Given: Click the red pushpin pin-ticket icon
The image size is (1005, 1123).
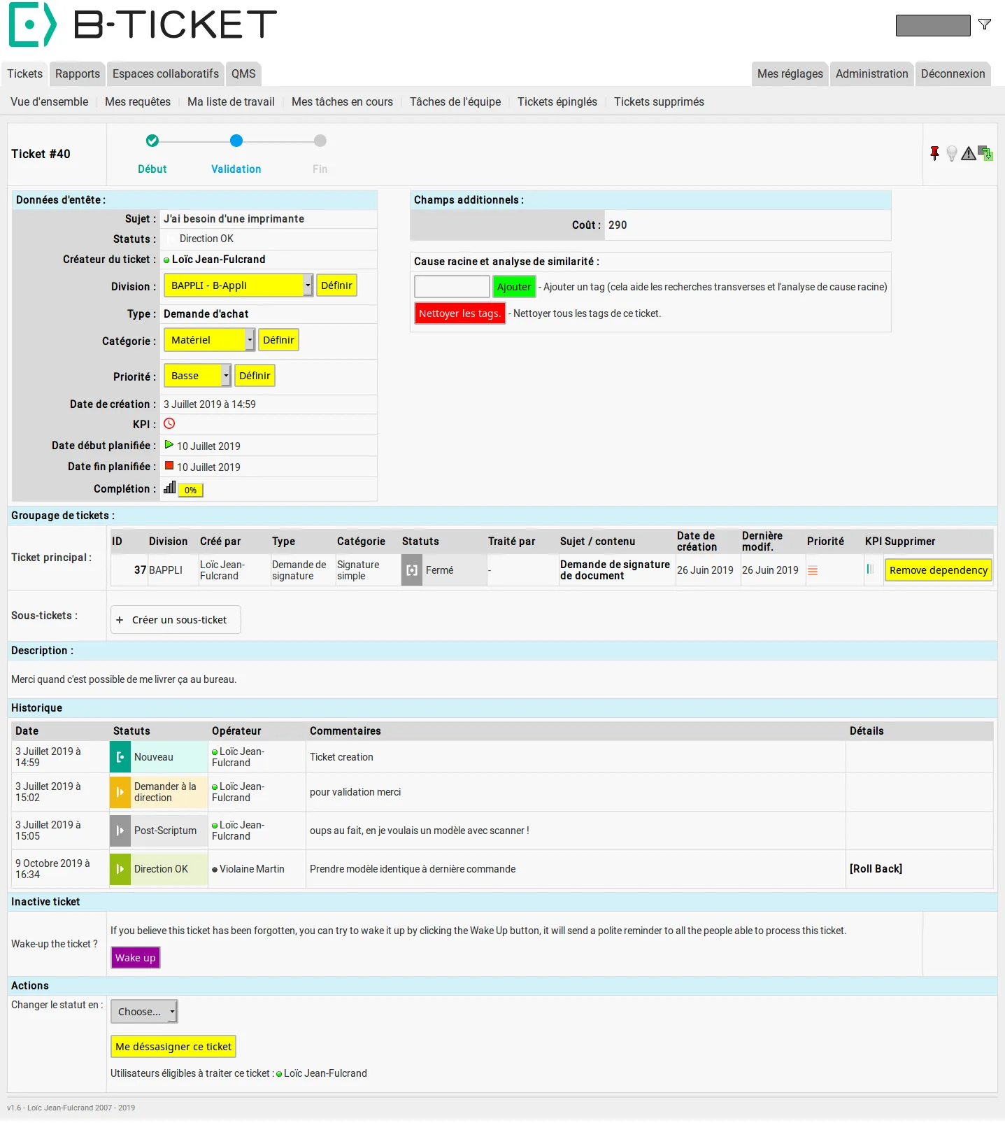Looking at the screenshot, I should point(934,153).
